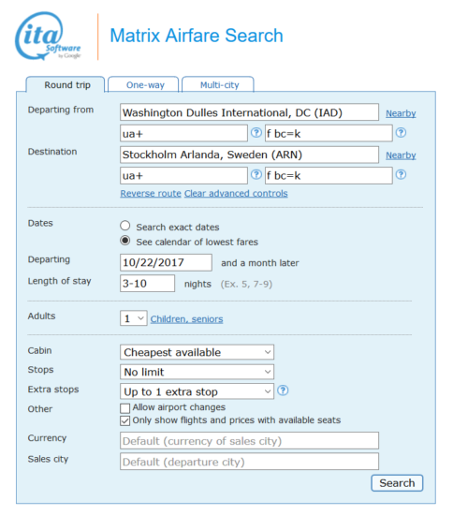
Task: Click the Departing date input field
Action: tap(166, 262)
